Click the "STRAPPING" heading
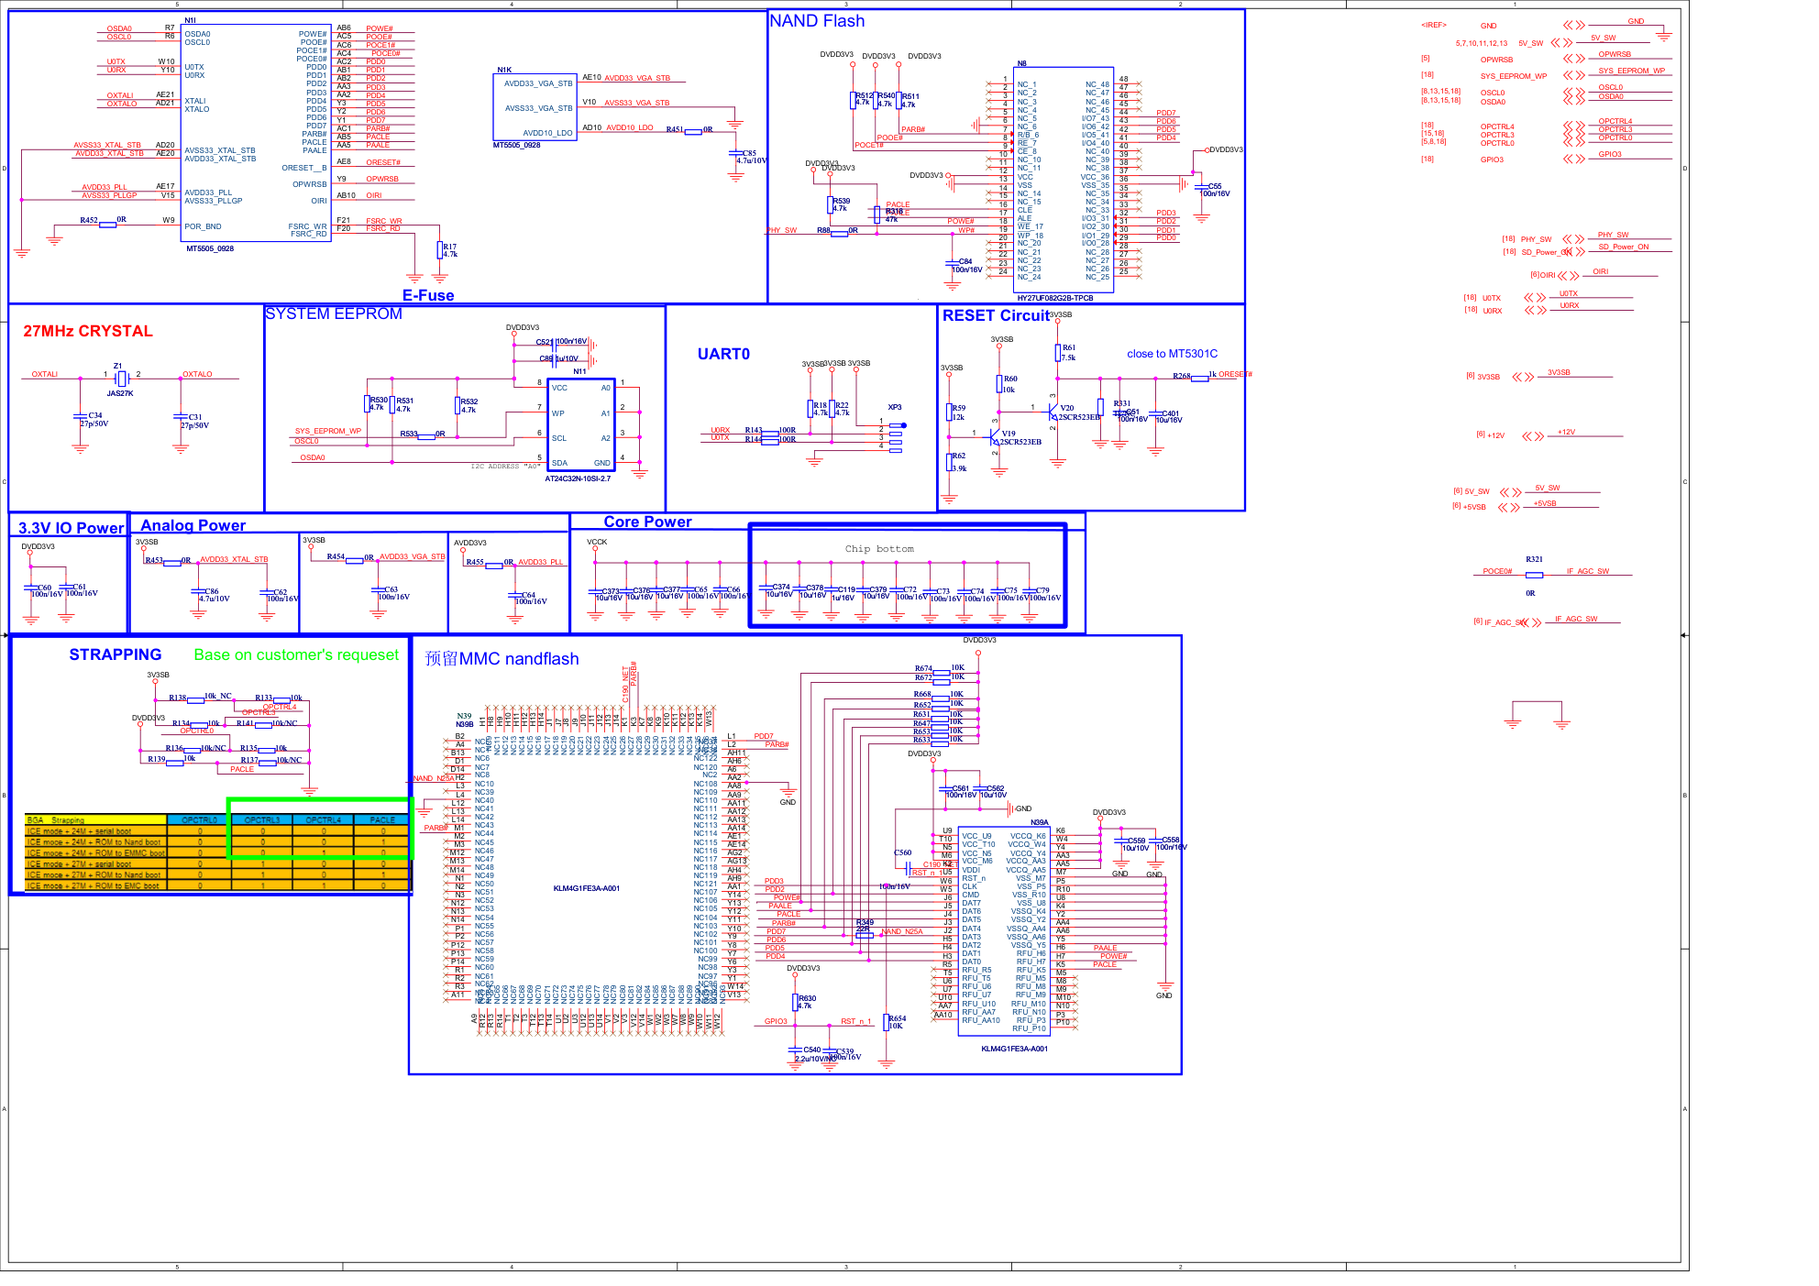The height and width of the screenshot is (1286, 1819). [x=116, y=654]
